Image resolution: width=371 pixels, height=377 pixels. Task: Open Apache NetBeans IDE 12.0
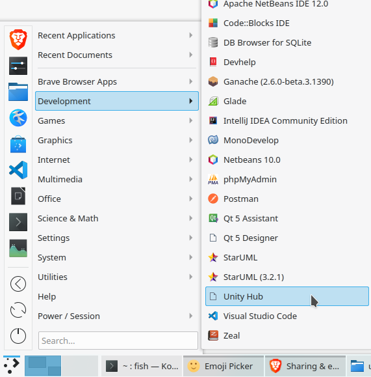287,4
